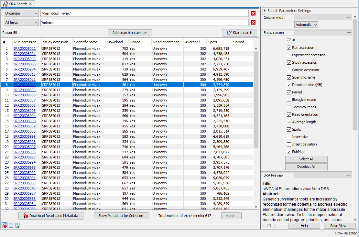Open the element info checkmark document icon
Screen dimensions: 359x237
coord(17,225)
